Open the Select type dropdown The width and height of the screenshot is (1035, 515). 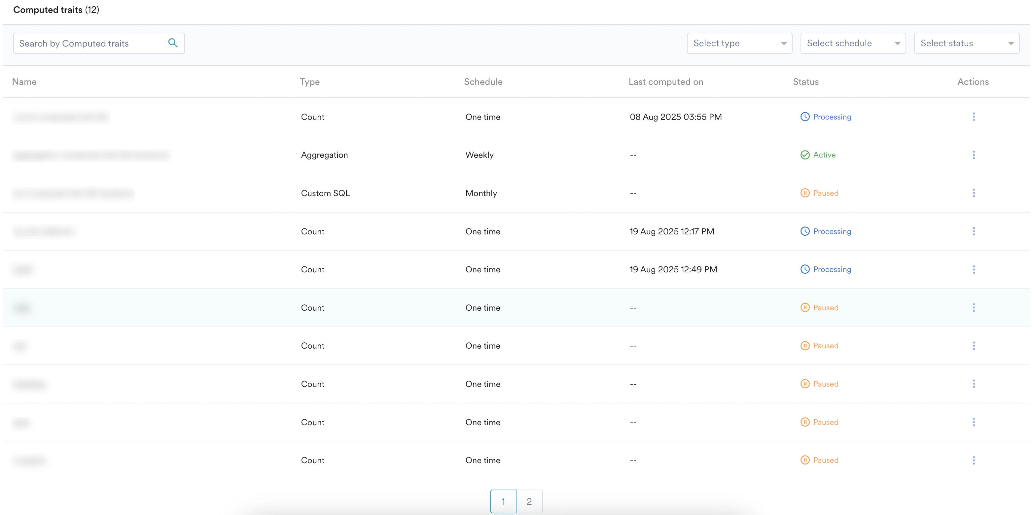pos(739,43)
